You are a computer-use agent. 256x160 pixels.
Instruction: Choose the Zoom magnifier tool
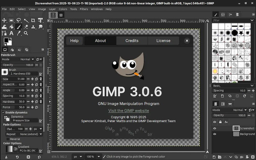[26, 33]
